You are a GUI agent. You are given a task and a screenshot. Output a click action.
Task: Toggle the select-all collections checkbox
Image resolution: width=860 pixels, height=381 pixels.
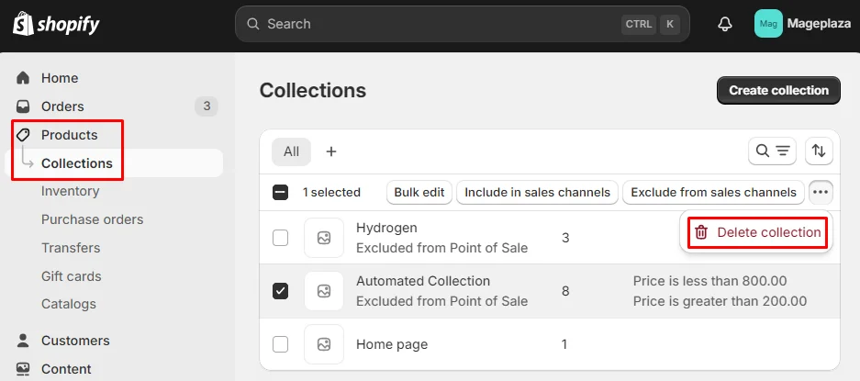point(280,192)
